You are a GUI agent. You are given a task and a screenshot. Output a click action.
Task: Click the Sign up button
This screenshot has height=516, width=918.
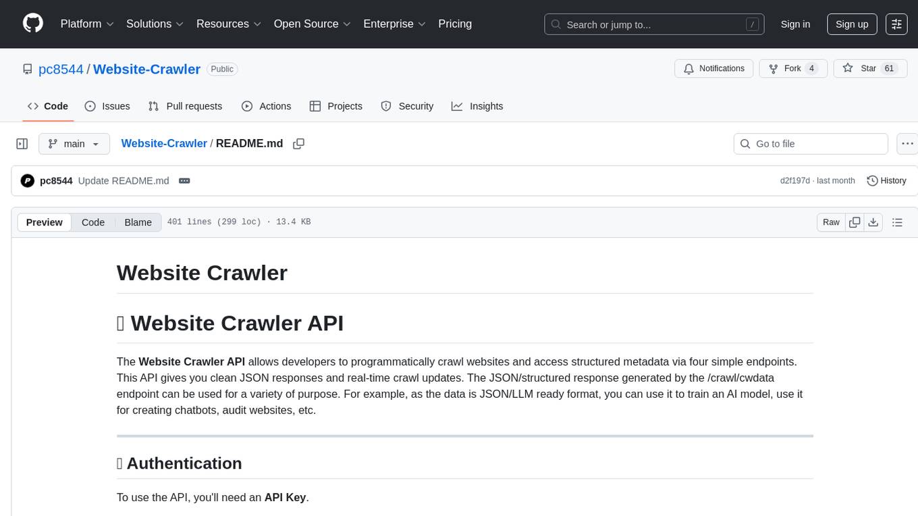(x=852, y=24)
